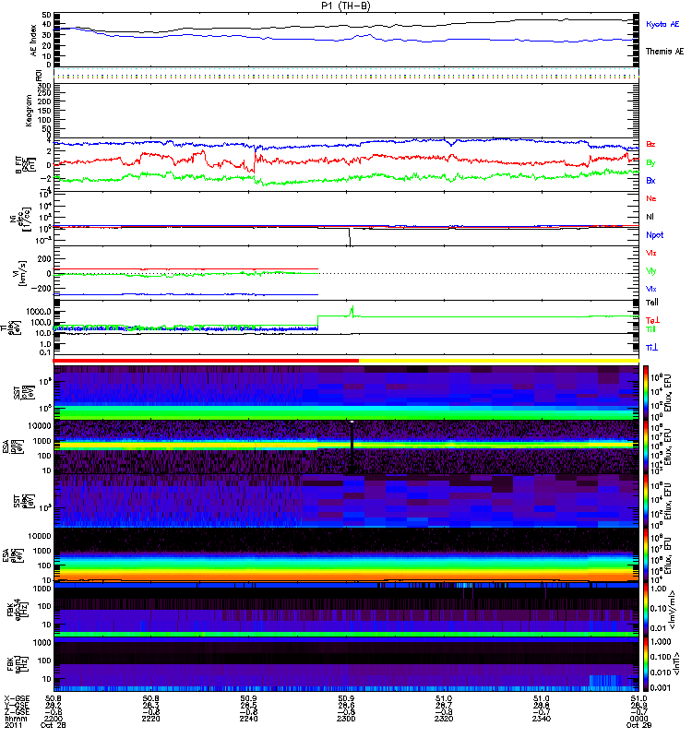
Task: Click the plot title P1 (TH-B)
Action: point(345,6)
